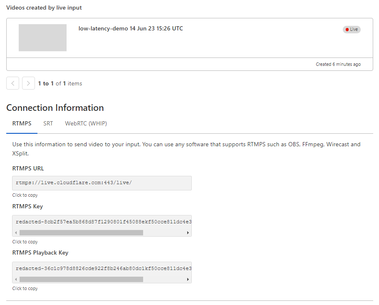The height and width of the screenshot is (305, 379).
Task: Click the RTMPS URL field
Action: 102,183
